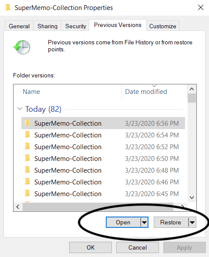Click the folder icon dated 6:46 PM

27,182
